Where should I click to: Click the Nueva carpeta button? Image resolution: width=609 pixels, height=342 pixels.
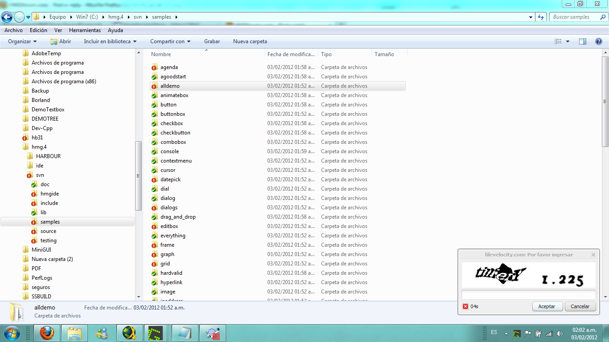click(250, 41)
